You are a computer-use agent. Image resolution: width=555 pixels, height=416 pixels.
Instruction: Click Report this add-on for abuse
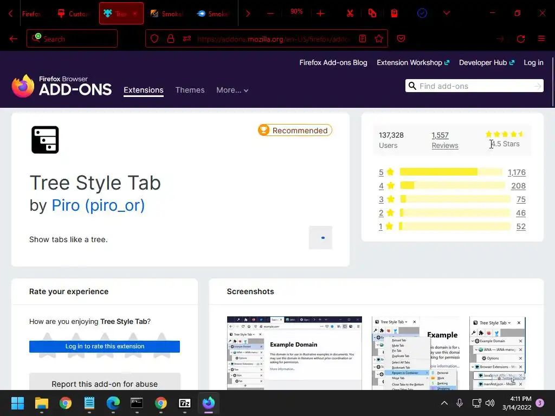[x=105, y=383]
